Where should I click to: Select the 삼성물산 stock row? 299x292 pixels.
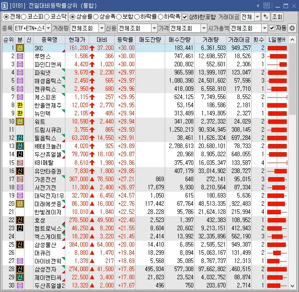145,245
